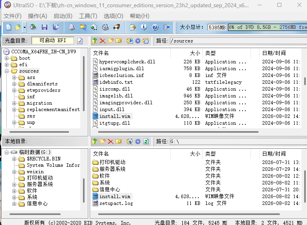Screen dimensions: 307x225
Task: Sort local files by 文件名 column header
Action: click(x=131, y=154)
